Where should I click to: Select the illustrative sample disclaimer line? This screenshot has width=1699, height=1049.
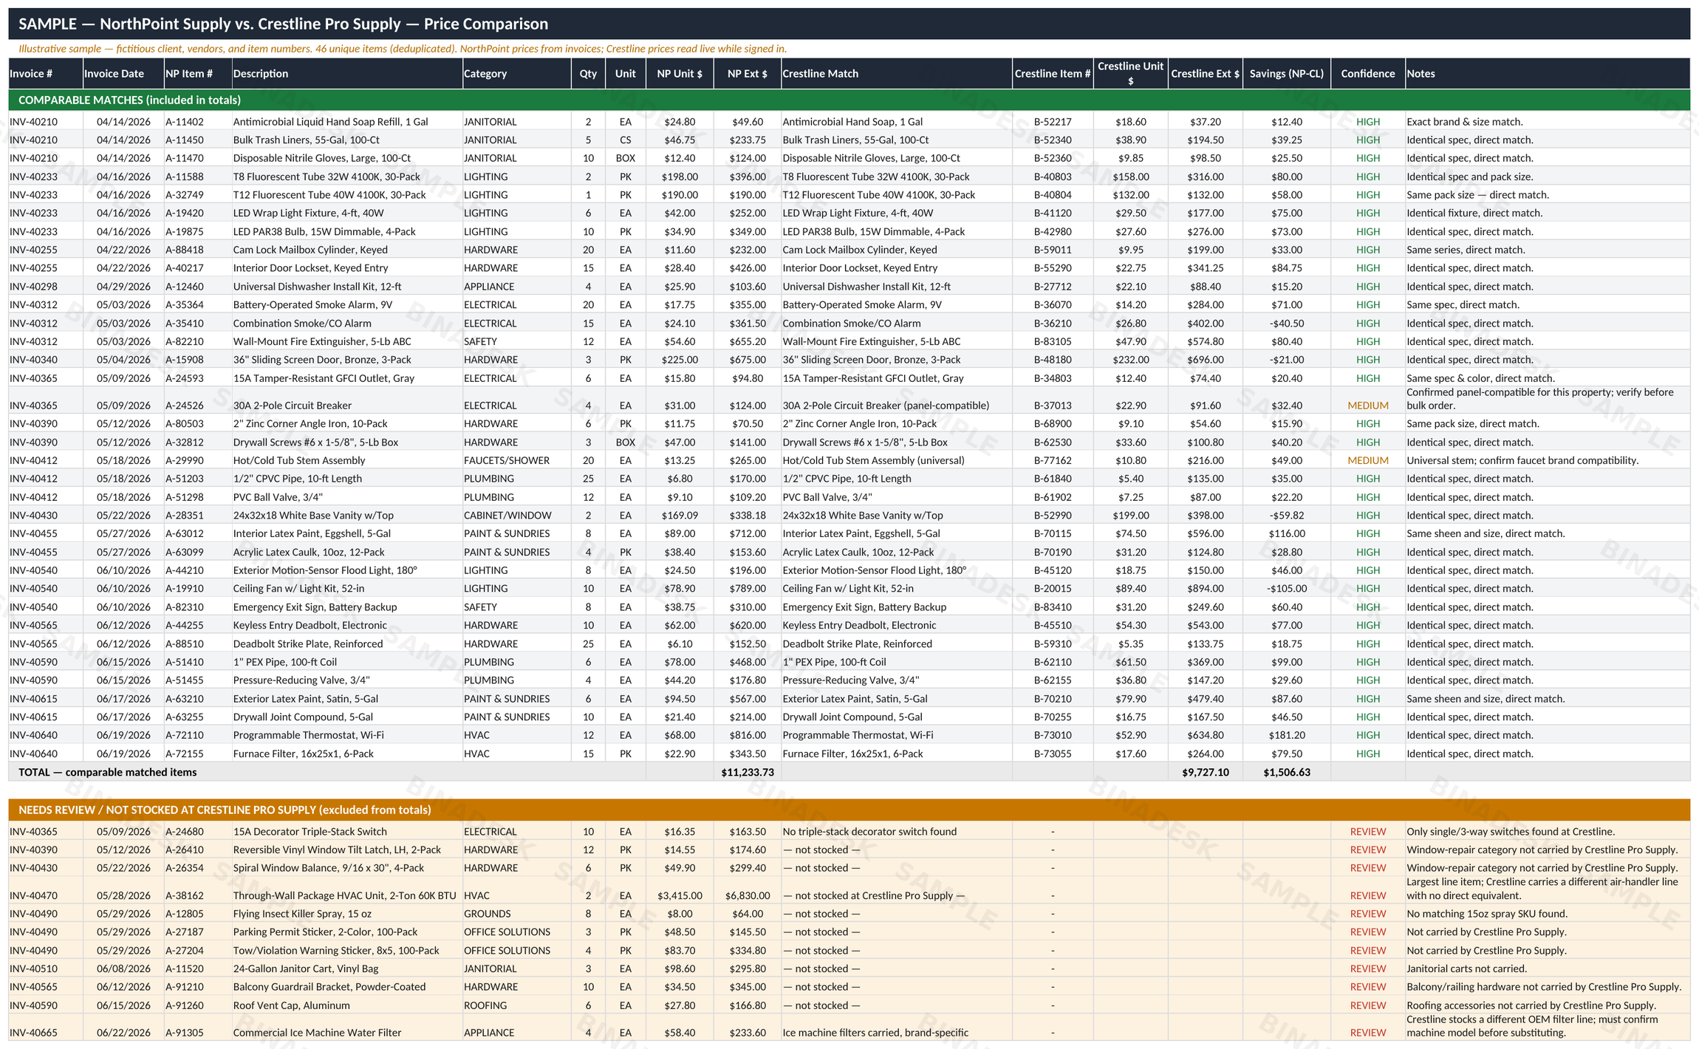[403, 49]
